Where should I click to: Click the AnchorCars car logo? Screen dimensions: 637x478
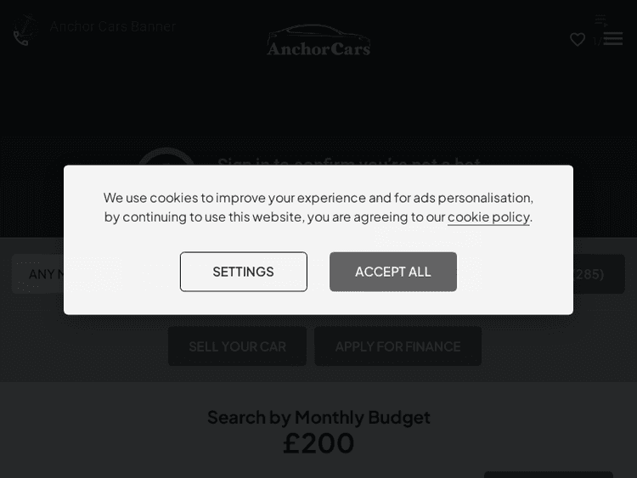coord(318,40)
